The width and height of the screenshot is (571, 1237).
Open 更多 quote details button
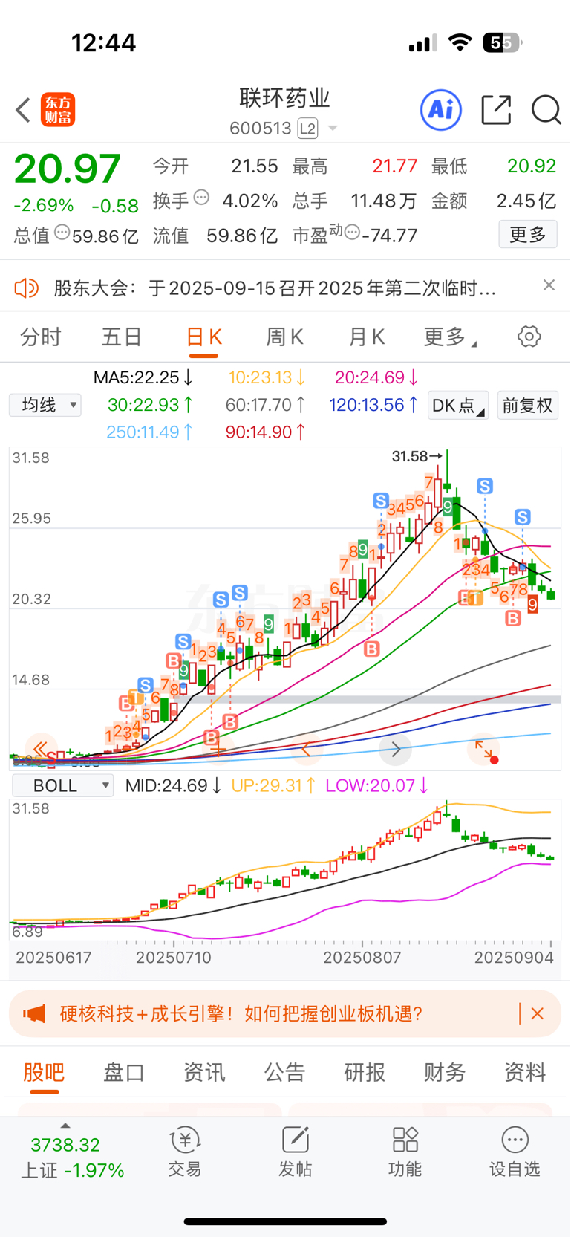(x=528, y=235)
